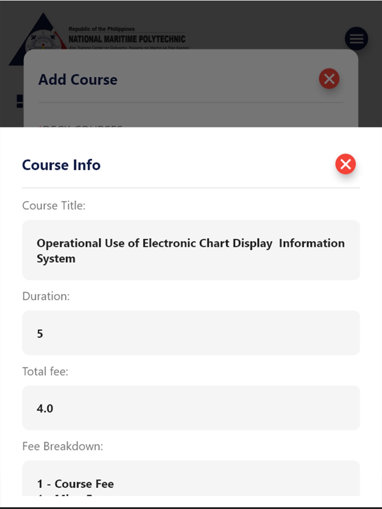The width and height of the screenshot is (382, 509).
Task: Click the grid icon behind the dialog
Action: click(x=20, y=101)
